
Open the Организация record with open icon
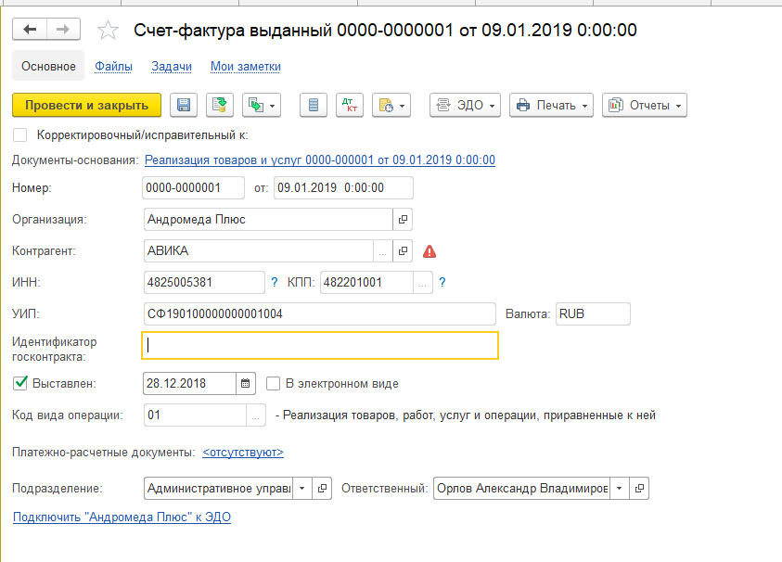[x=403, y=220]
